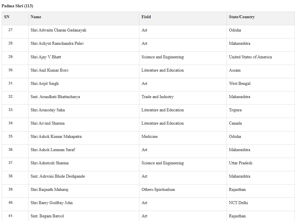The height and width of the screenshot is (221, 295).
Task: Click the 'Field' column header
Action: (x=146, y=17)
